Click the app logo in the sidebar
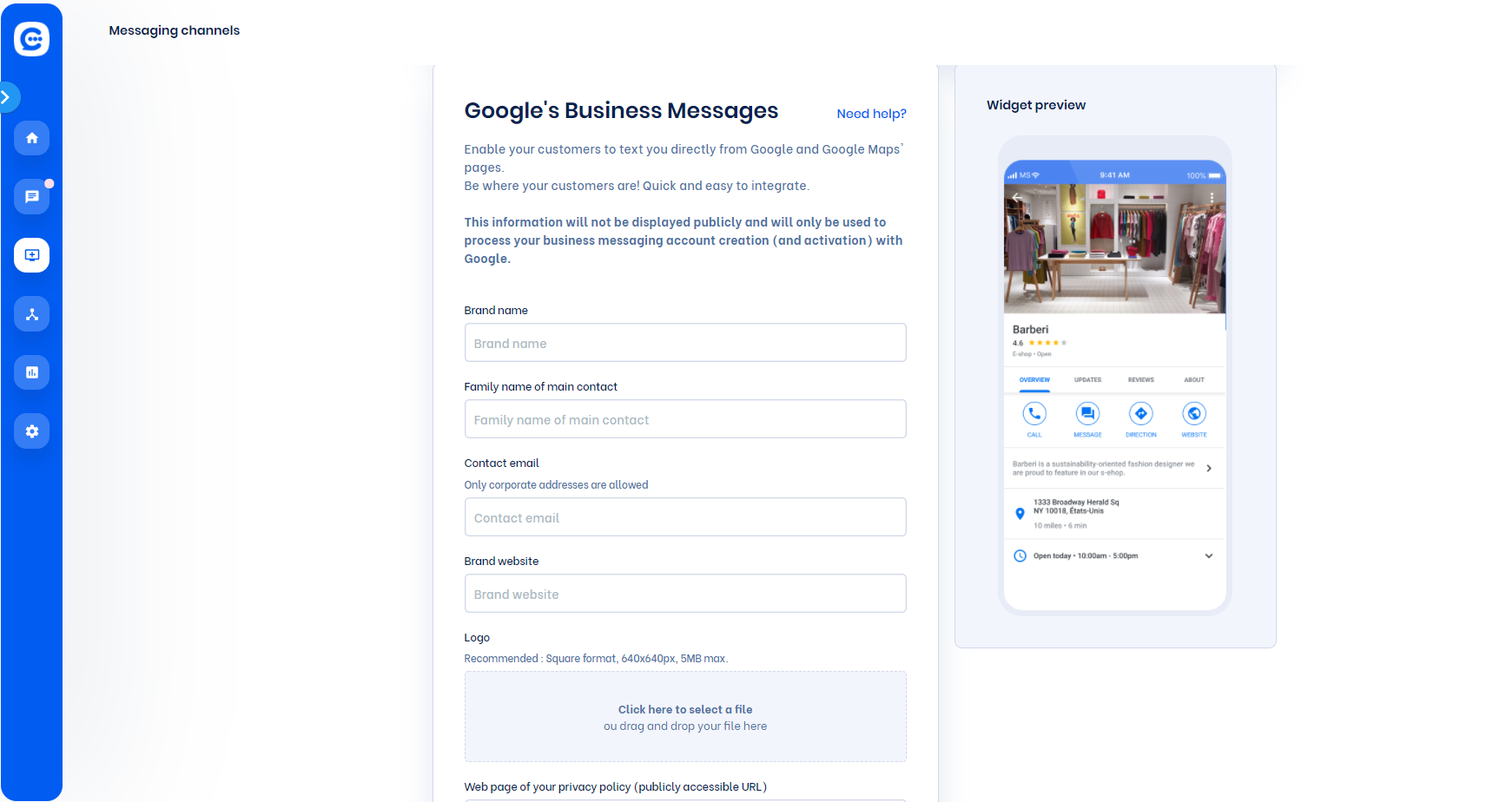The width and height of the screenshot is (1486, 802). 31,39
